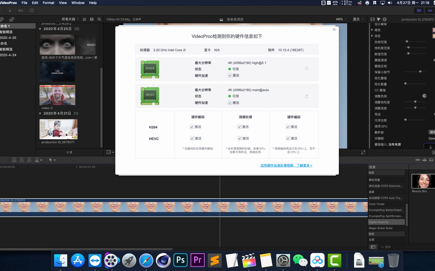
Task: Toggle H264 视频处理 激活 checkbox
Action: click(239, 127)
